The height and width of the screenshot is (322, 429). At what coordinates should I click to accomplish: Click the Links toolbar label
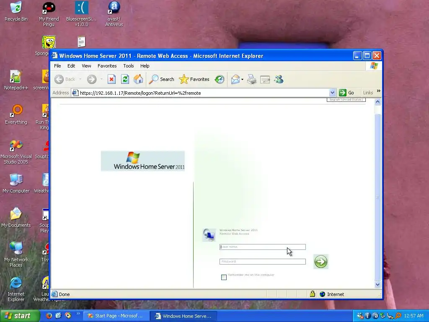(x=368, y=93)
